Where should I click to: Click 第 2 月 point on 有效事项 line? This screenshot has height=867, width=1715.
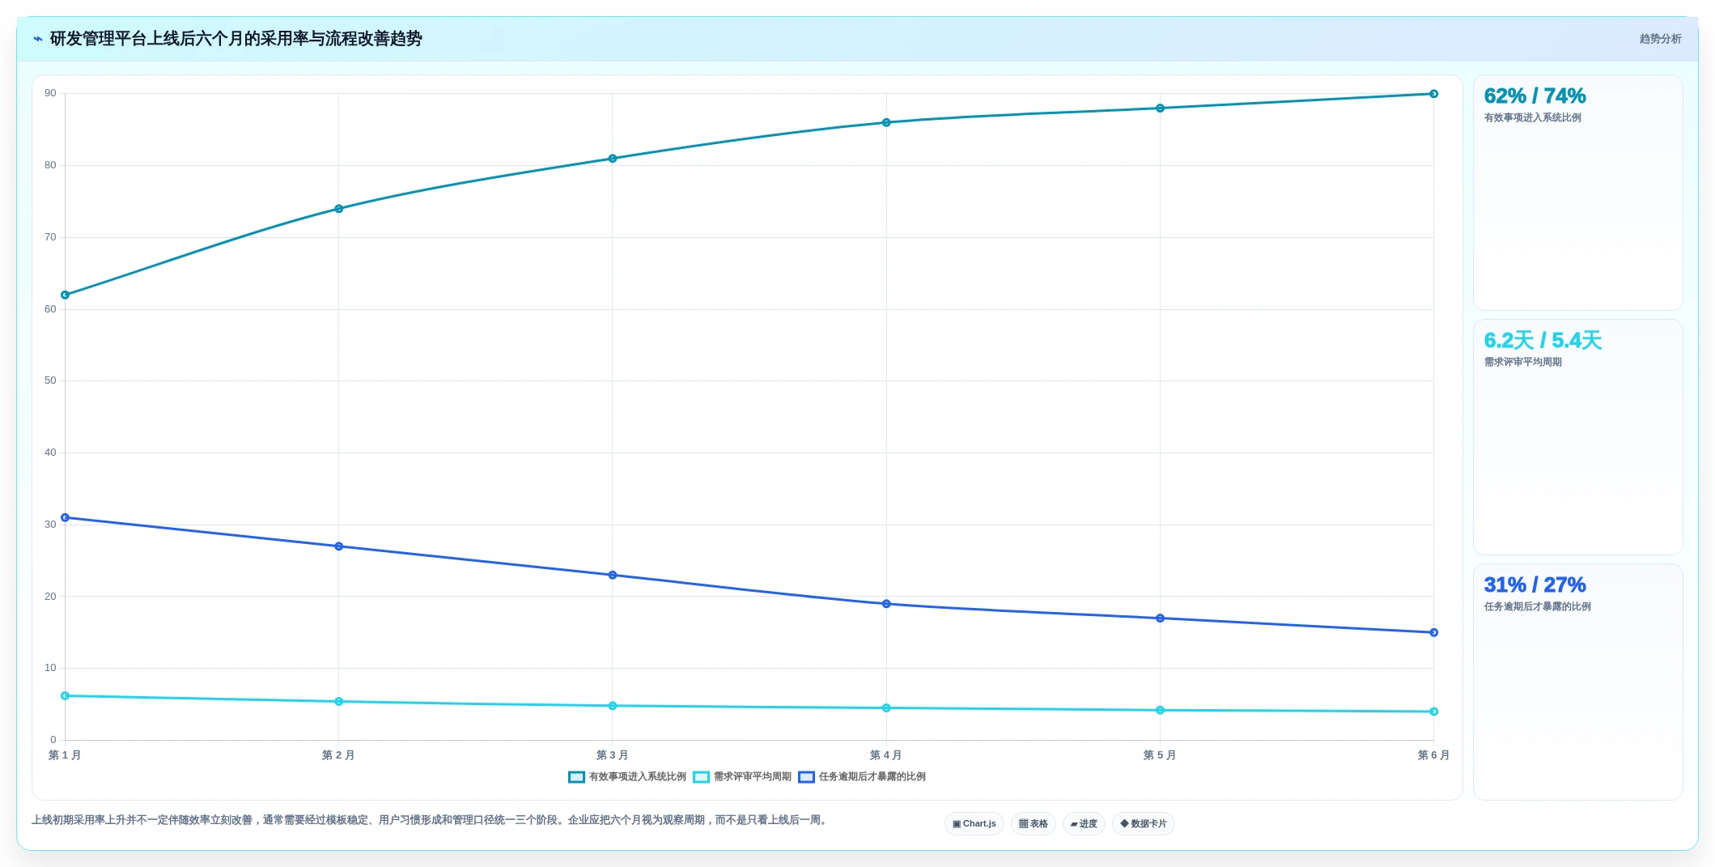coord(339,209)
